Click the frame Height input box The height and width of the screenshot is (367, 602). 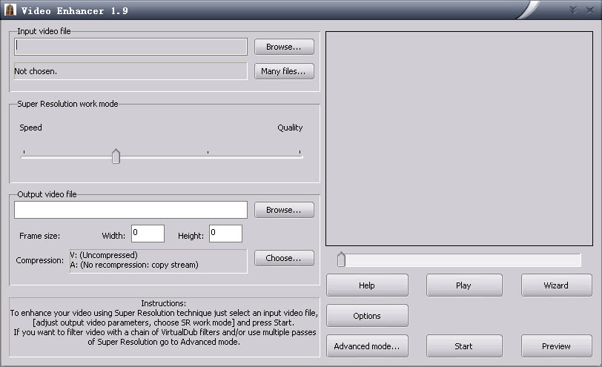point(225,234)
